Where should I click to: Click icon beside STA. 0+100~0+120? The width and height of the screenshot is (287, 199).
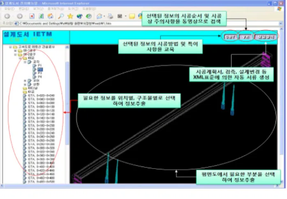(x=25, y=111)
